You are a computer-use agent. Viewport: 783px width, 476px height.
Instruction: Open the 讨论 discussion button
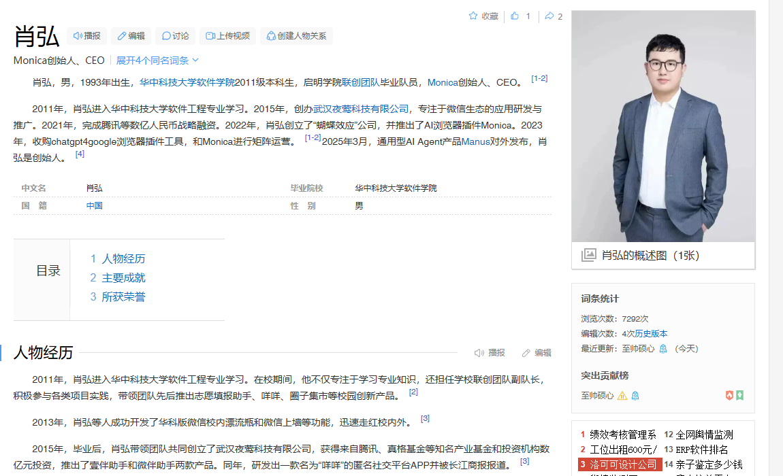pyautogui.click(x=175, y=36)
